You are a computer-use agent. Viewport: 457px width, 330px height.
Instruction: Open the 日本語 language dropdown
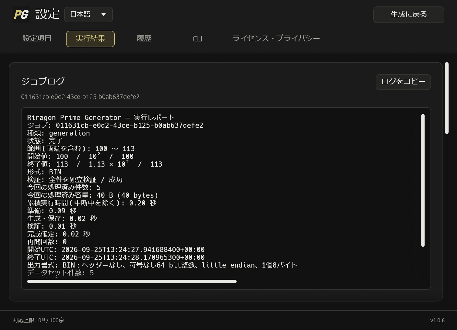[x=88, y=15]
